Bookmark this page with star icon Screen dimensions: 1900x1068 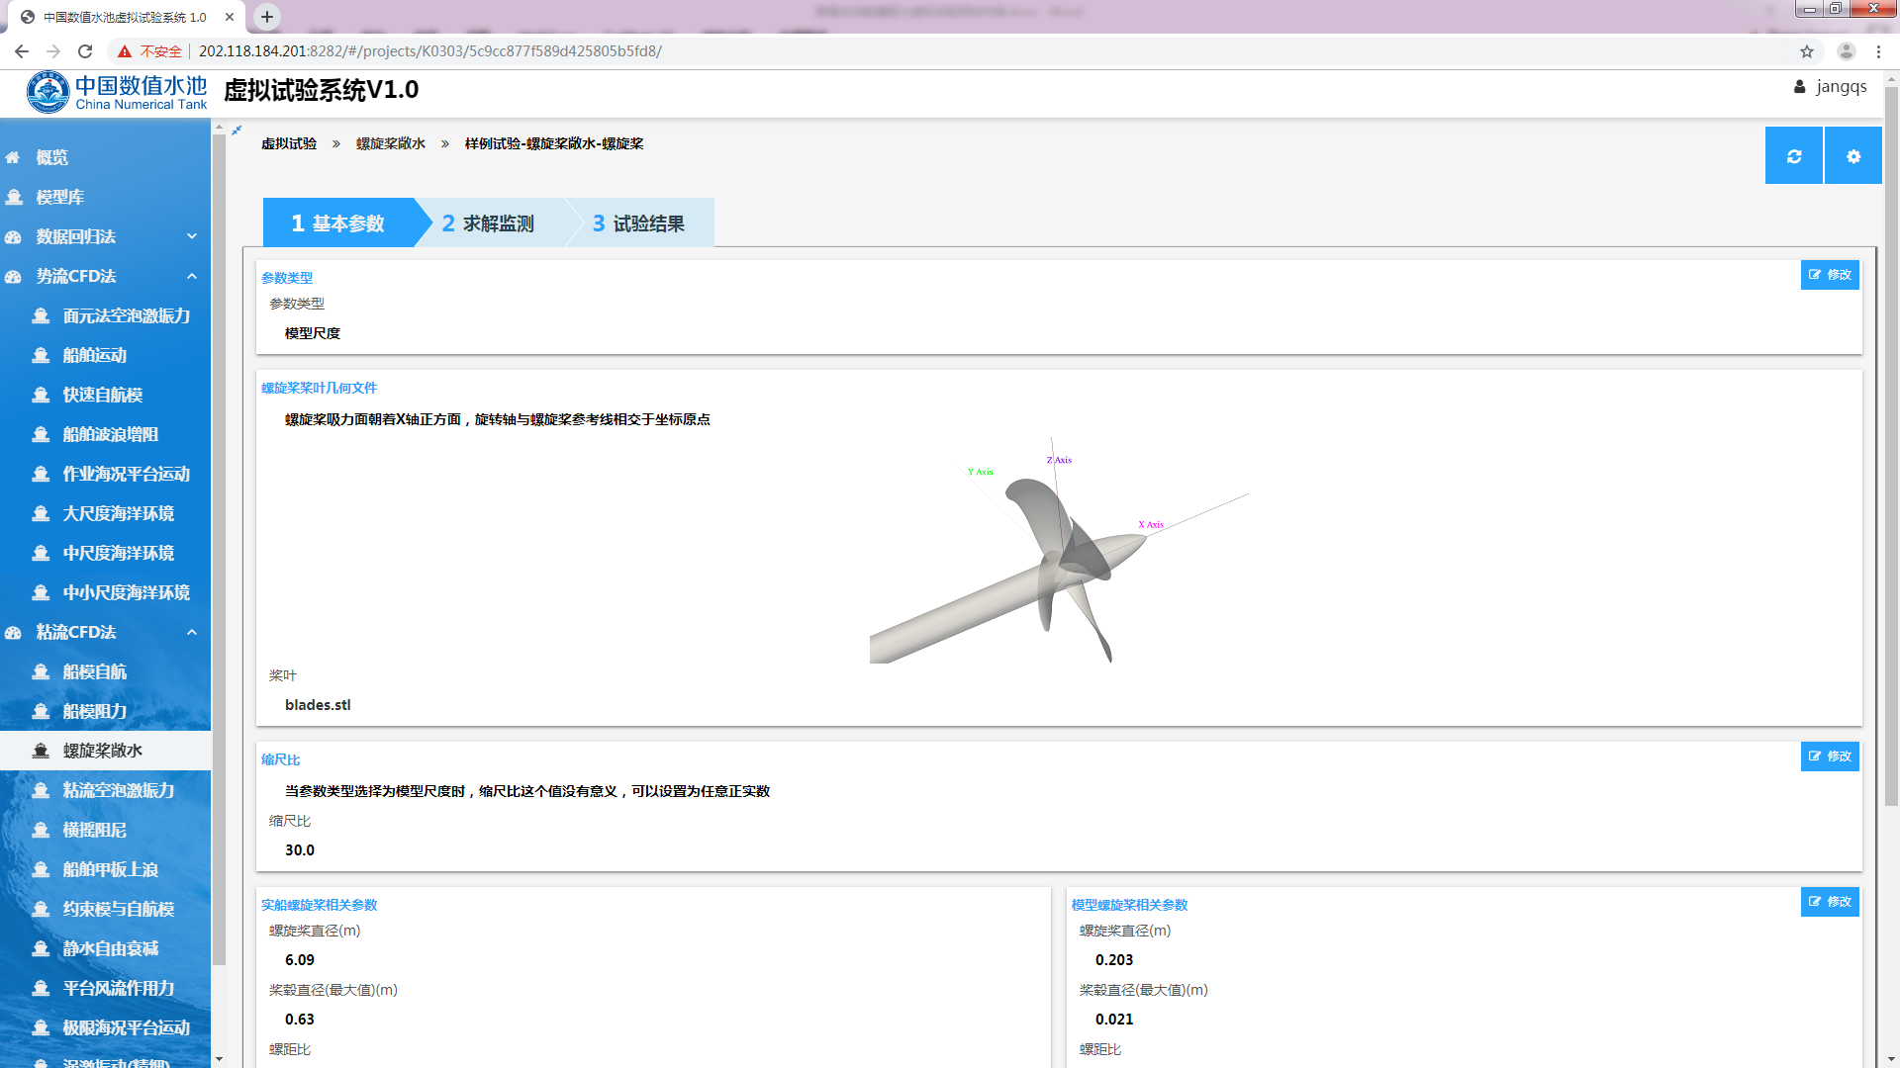click(1807, 51)
